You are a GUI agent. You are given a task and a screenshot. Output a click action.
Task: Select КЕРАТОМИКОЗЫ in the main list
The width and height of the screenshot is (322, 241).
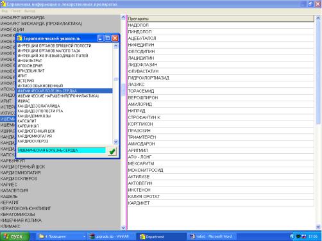(60, 214)
